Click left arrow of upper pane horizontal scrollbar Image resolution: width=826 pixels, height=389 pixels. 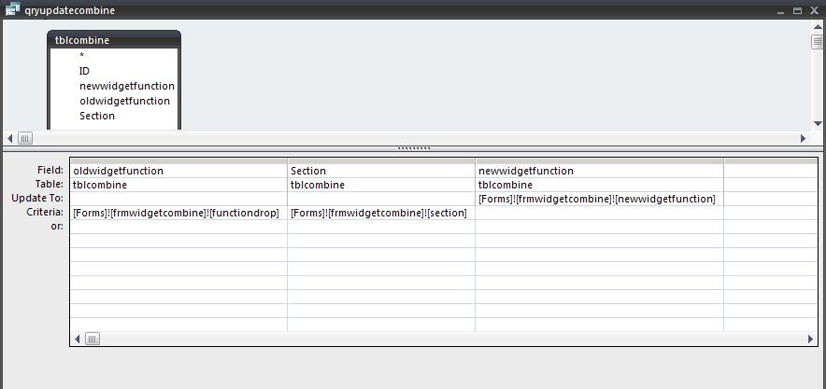click(10, 138)
